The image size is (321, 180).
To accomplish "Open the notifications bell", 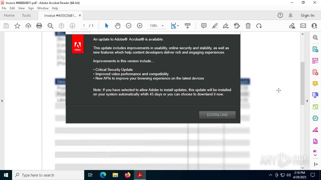I will (291, 15).
